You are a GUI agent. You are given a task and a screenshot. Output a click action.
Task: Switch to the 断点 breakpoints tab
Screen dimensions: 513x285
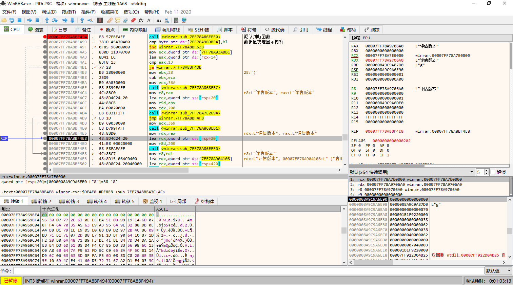107,30
